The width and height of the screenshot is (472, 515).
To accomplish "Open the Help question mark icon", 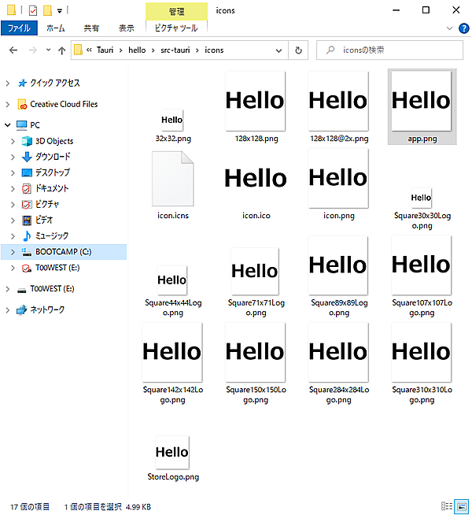I will (464, 28).
